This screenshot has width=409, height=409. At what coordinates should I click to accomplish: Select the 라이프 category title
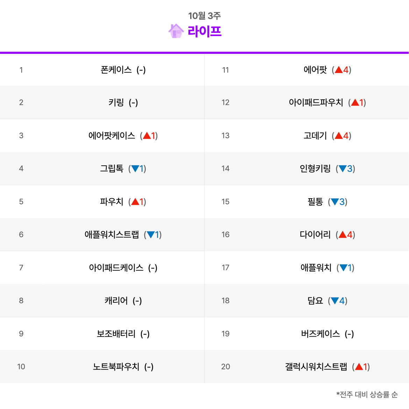click(x=204, y=31)
